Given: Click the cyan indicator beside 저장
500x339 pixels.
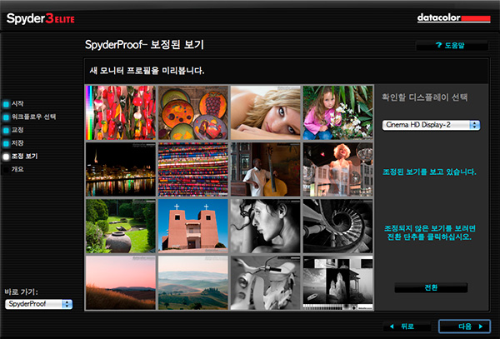Looking at the screenshot, I should pos(7,143).
